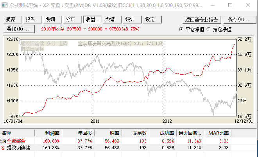Screen dimensions: 258x157
Task: Click the +261% axis label
Action: [x=12, y=39]
